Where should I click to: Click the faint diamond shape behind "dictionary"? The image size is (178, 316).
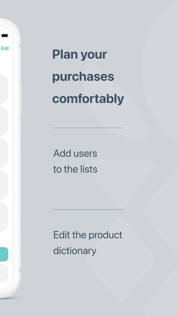click(120, 259)
